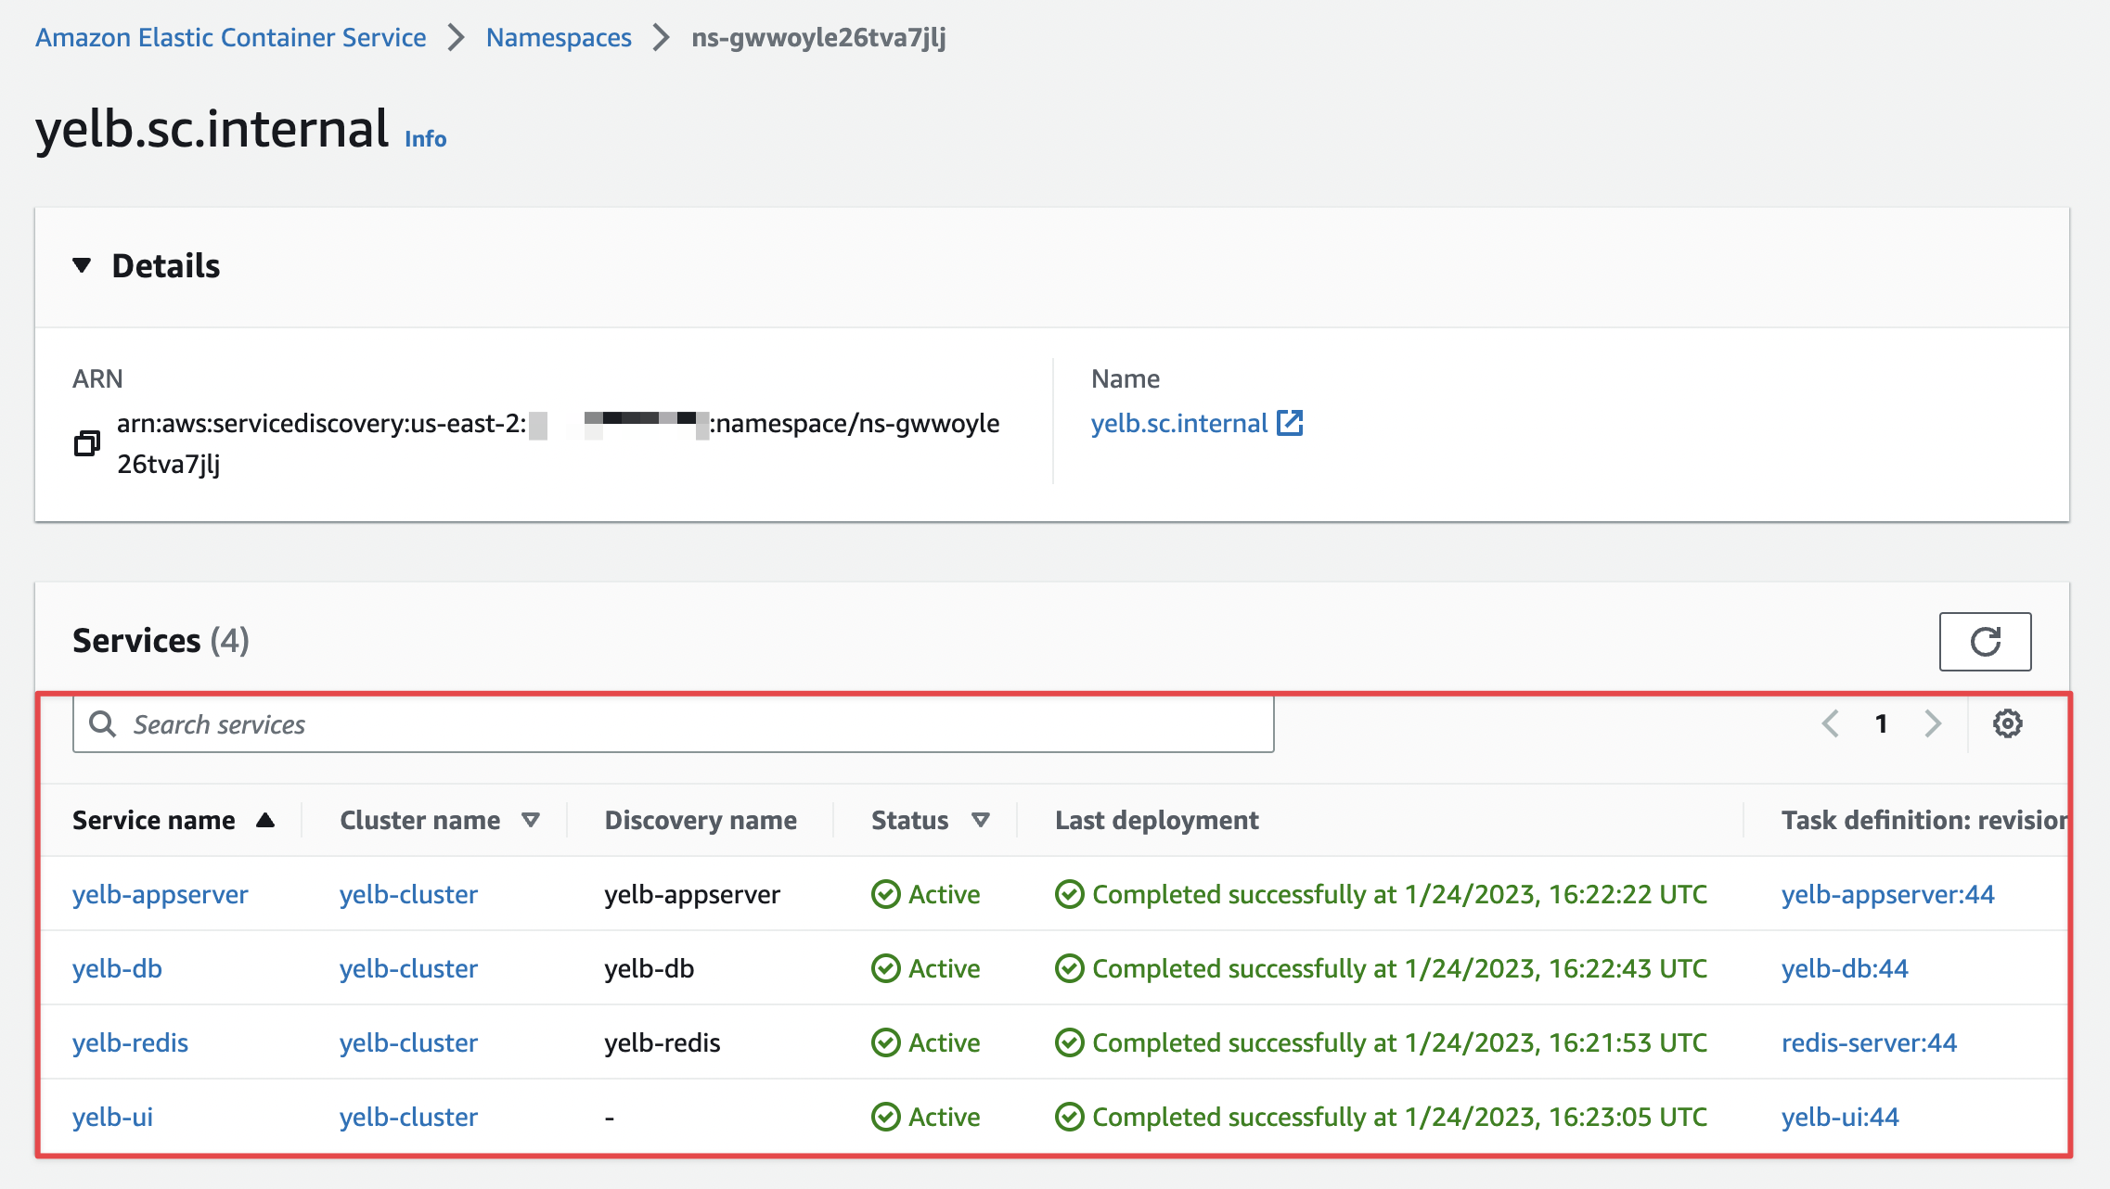Click Task definition: revision column header
The height and width of the screenshot is (1189, 2110).
click(1924, 820)
